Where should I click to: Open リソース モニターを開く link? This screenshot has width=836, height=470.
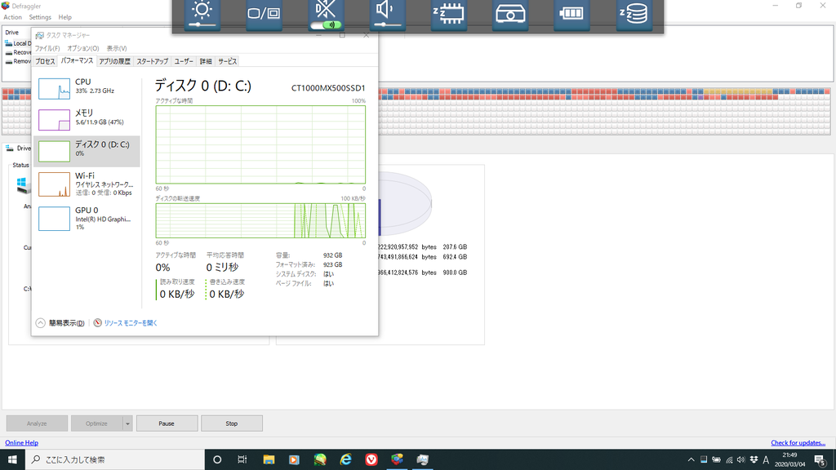point(130,323)
